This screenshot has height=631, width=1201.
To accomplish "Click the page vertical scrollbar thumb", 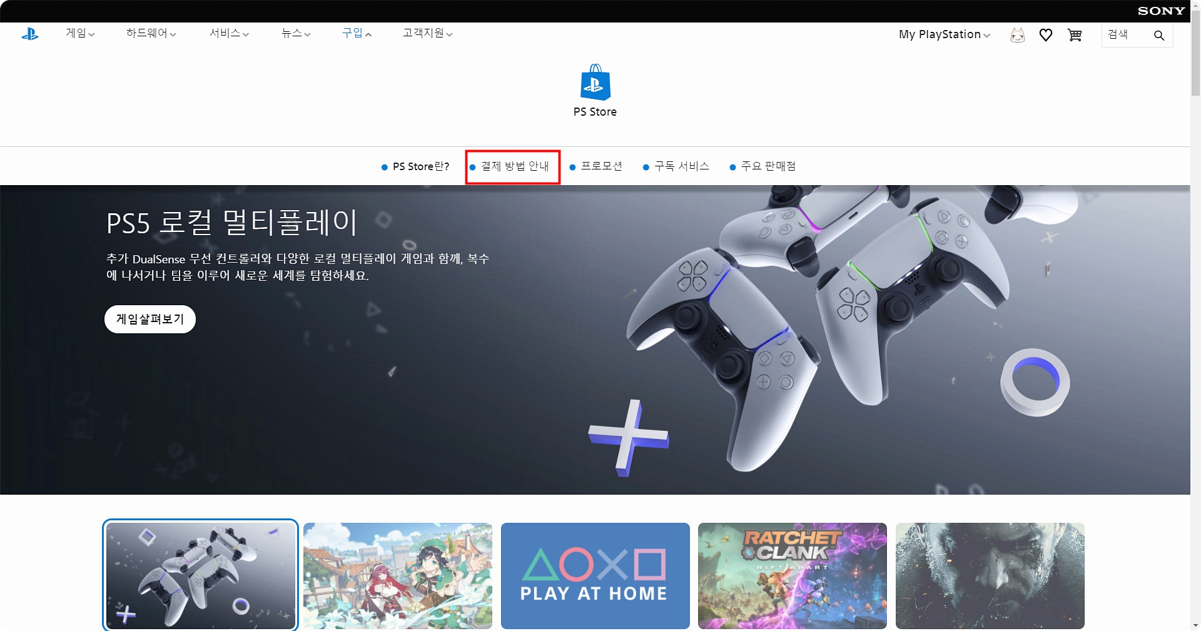I will pos(1195,53).
